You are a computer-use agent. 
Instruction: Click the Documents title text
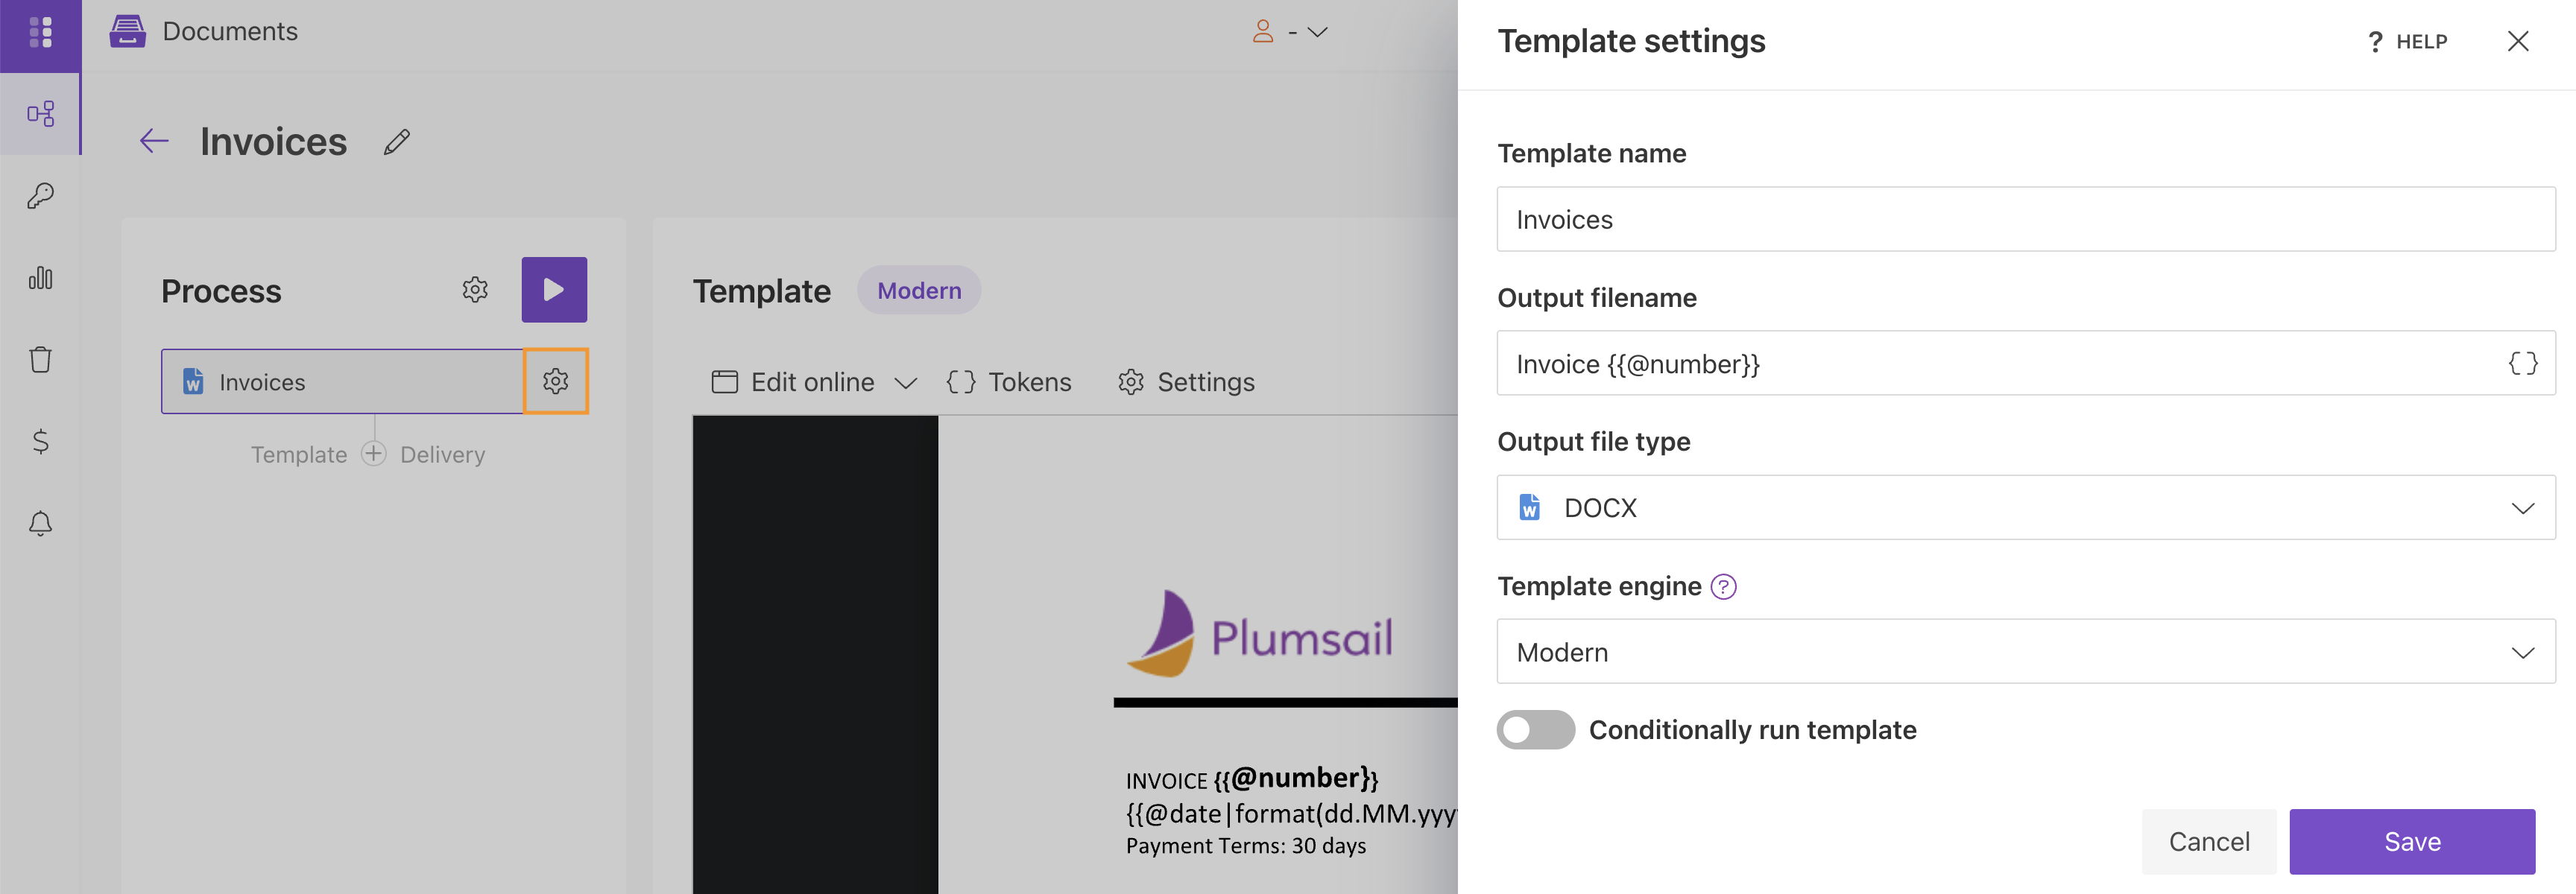(x=230, y=31)
